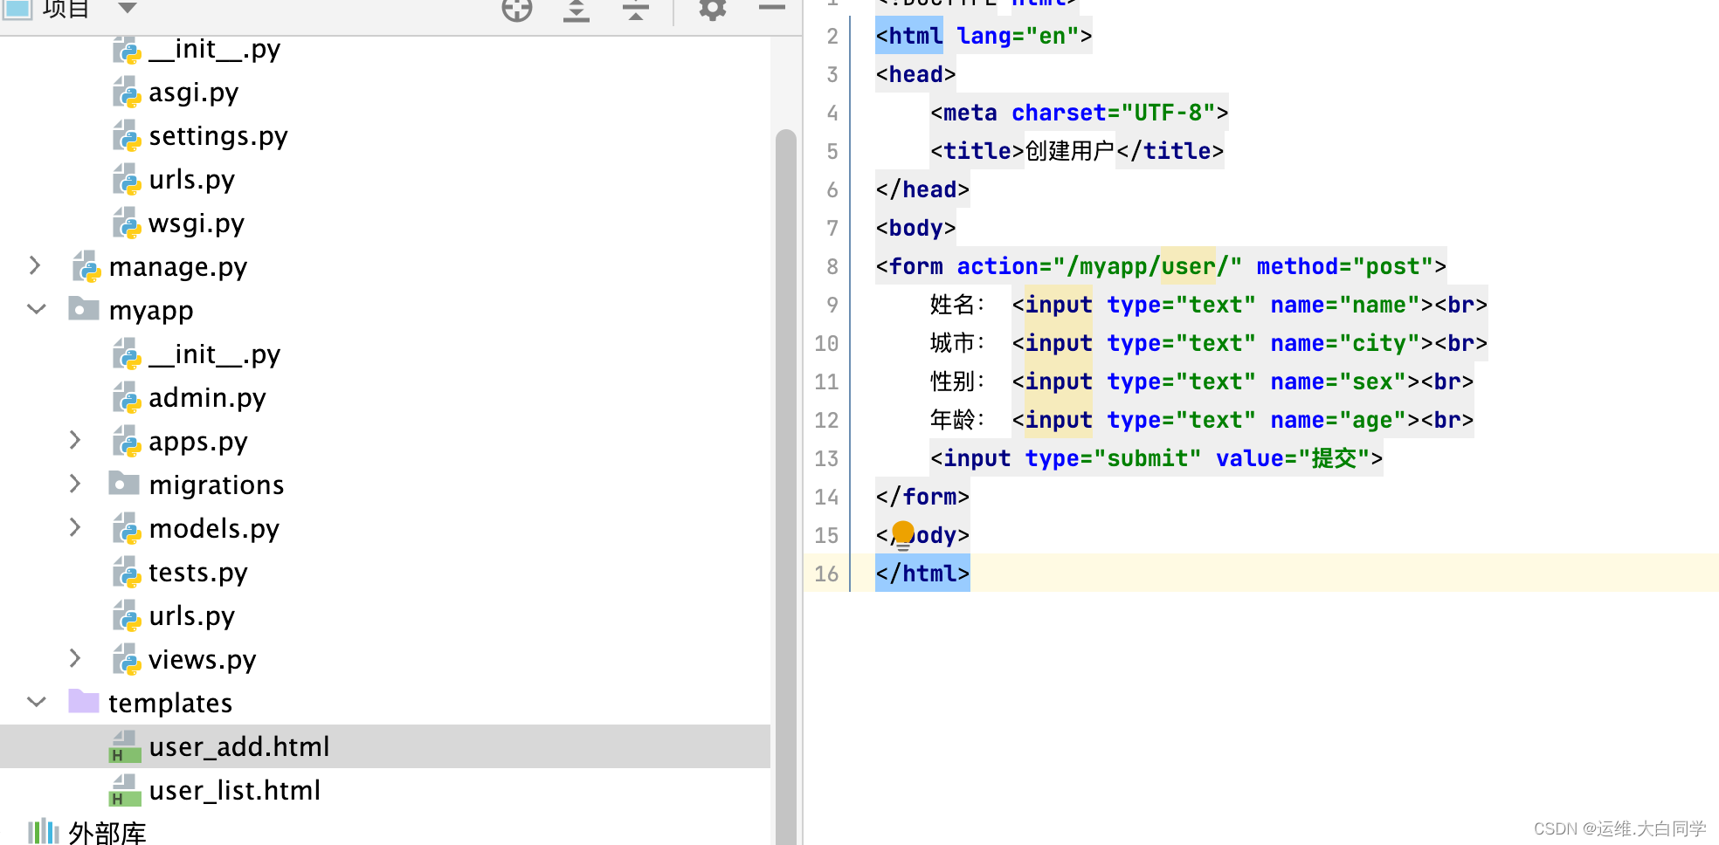The height and width of the screenshot is (845, 1719).
Task: Open the project panel settings gear
Action: pos(713,9)
